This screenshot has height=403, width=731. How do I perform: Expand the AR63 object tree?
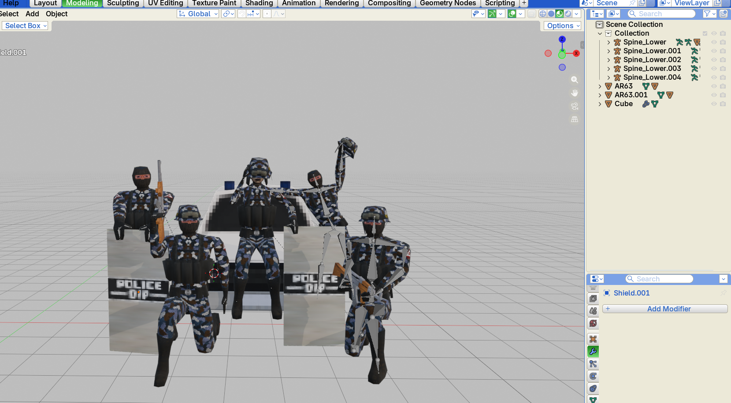600,86
